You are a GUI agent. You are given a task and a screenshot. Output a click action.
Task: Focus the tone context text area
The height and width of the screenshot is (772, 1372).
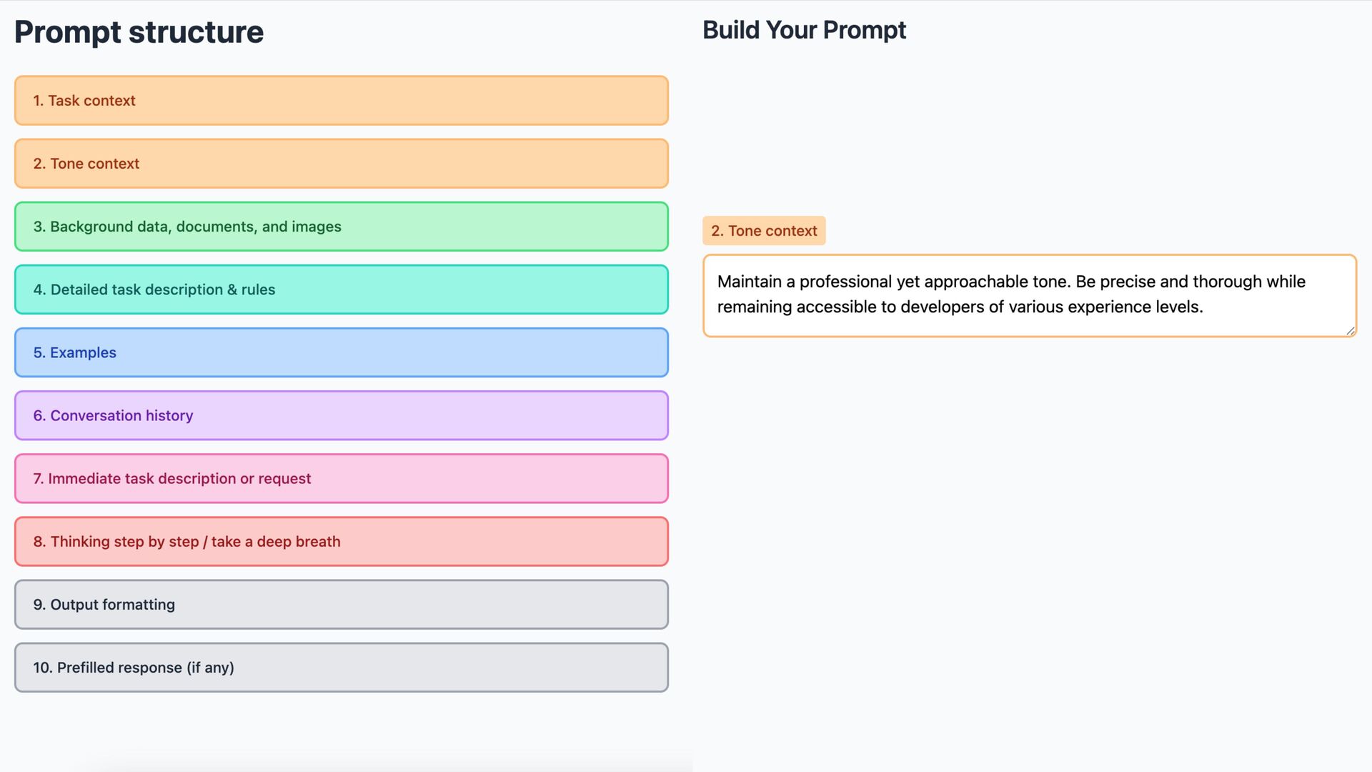(x=1030, y=295)
